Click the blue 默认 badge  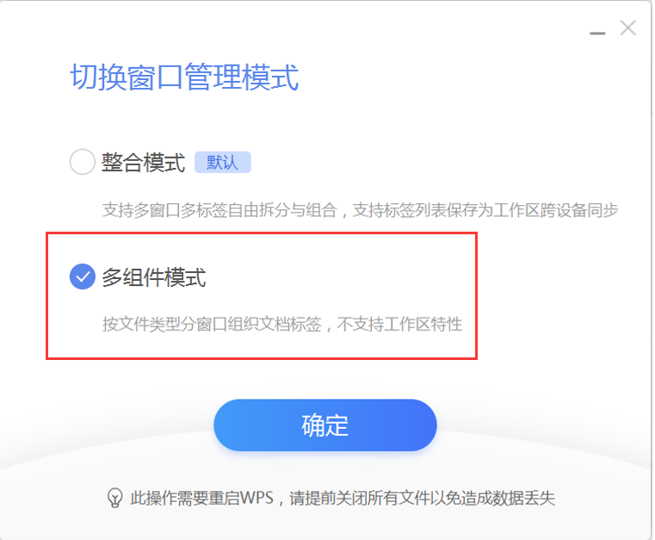pyautogui.click(x=223, y=162)
